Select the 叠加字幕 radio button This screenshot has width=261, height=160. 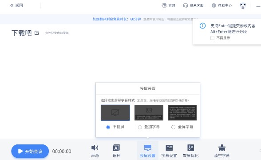coord(140,127)
